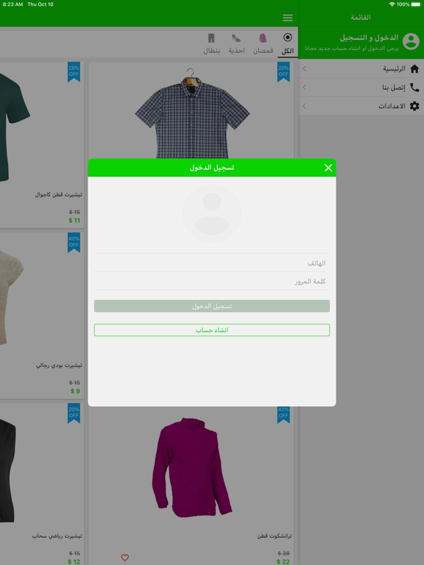This screenshot has height=565, width=424.
Task: Select the احذية shoes category icon
Action: [x=236, y=38]
